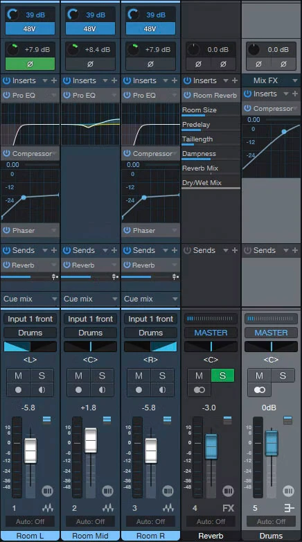This screenshot has height=542, width=302.
Task: Click the Room Mid channel volume fader
Action: 91,440
